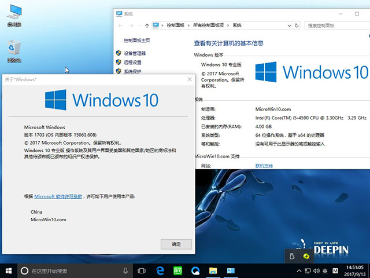Select the manufacturer value MicroWin10.com in System window
This screenshot has width=370, height=278.
(273, 109)
